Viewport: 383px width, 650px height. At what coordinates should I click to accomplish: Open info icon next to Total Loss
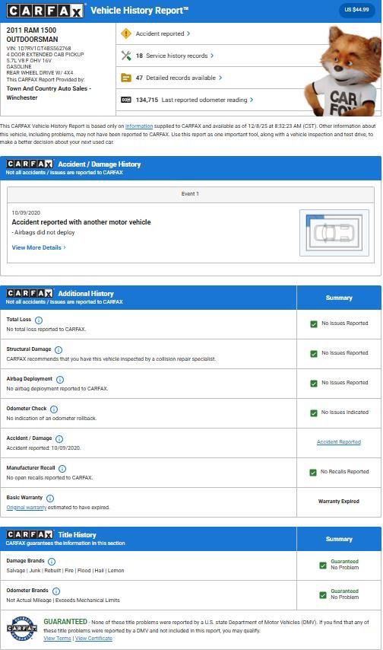point(39,320)
